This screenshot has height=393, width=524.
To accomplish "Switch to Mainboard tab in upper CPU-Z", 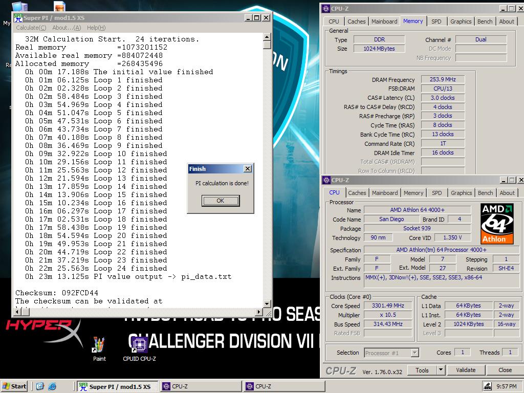I will click(x=384, y=21).
